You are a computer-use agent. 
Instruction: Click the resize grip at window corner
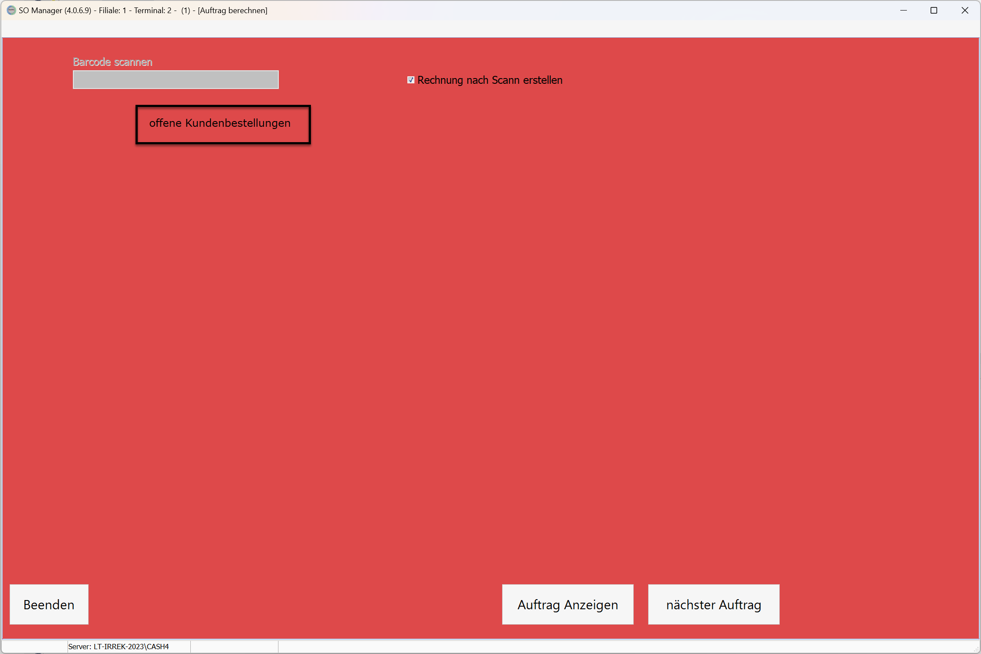point(976,650)
